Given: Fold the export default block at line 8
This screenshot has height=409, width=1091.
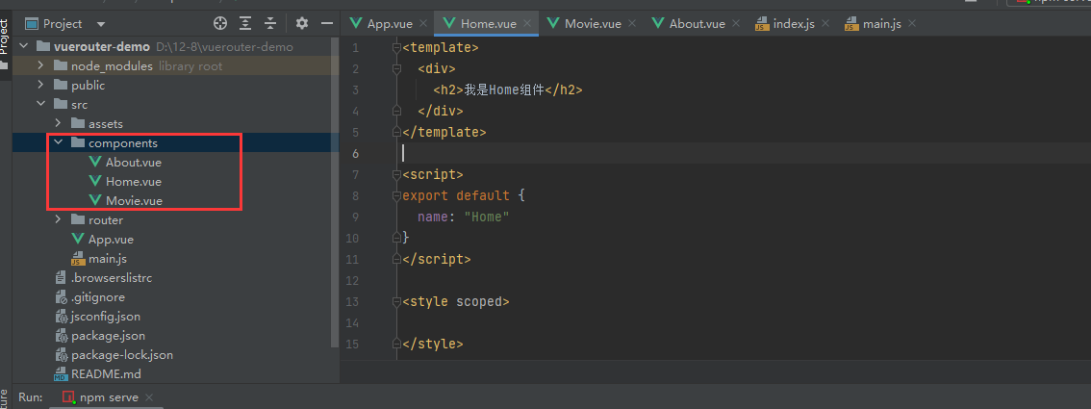Looking at the screenshot, I should (396, 195).
